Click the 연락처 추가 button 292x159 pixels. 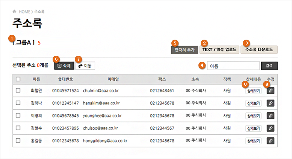pyautogui.click(x=185, y=50)
